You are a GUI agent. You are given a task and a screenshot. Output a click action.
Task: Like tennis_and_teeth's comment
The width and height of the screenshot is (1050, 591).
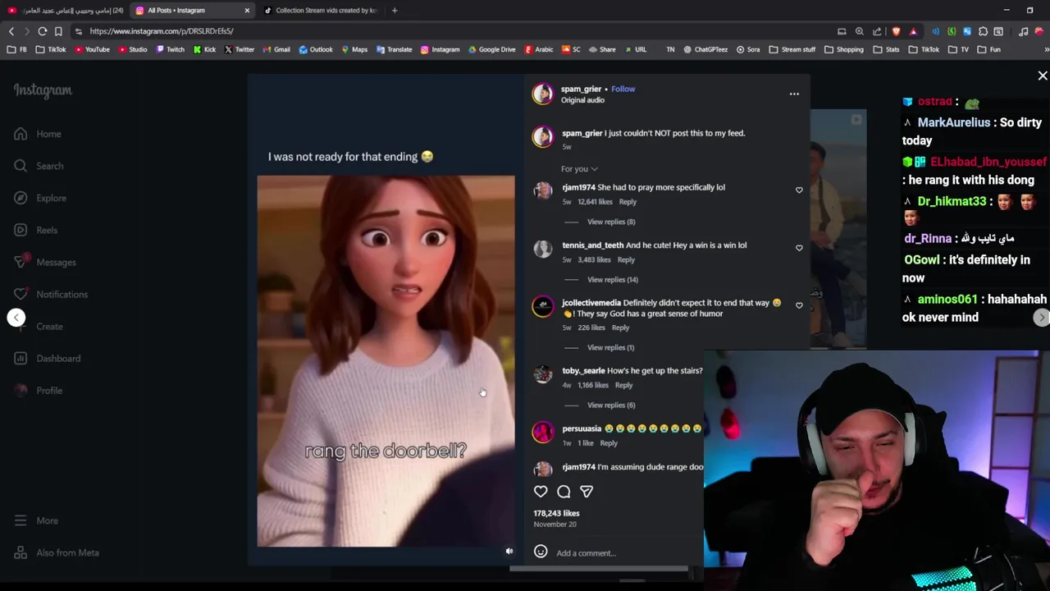tap(799, 248)
